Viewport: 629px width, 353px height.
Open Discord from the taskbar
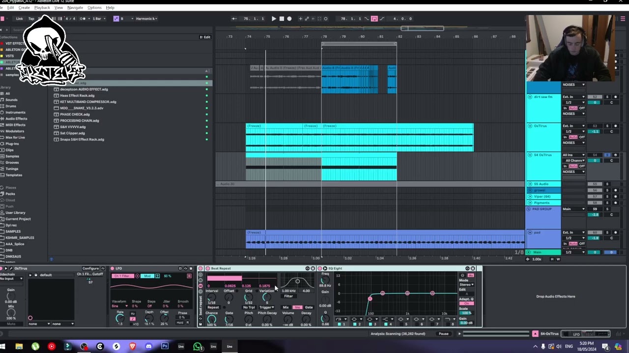tap(148, 347)
